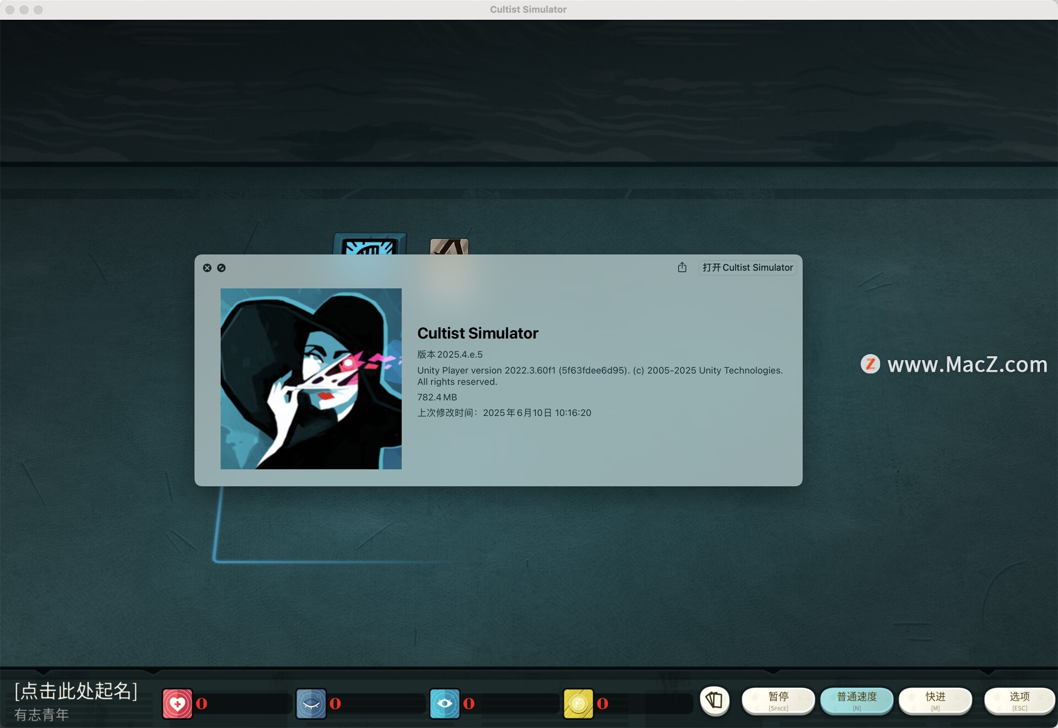Click the yellow Funds coin icon
The width and height of the screenshot is (1058, 728).
tap(579, 703)
